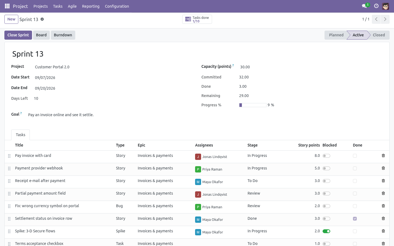Open the conversations chat icon
The image size is (394, 246).
click(364, 6)
